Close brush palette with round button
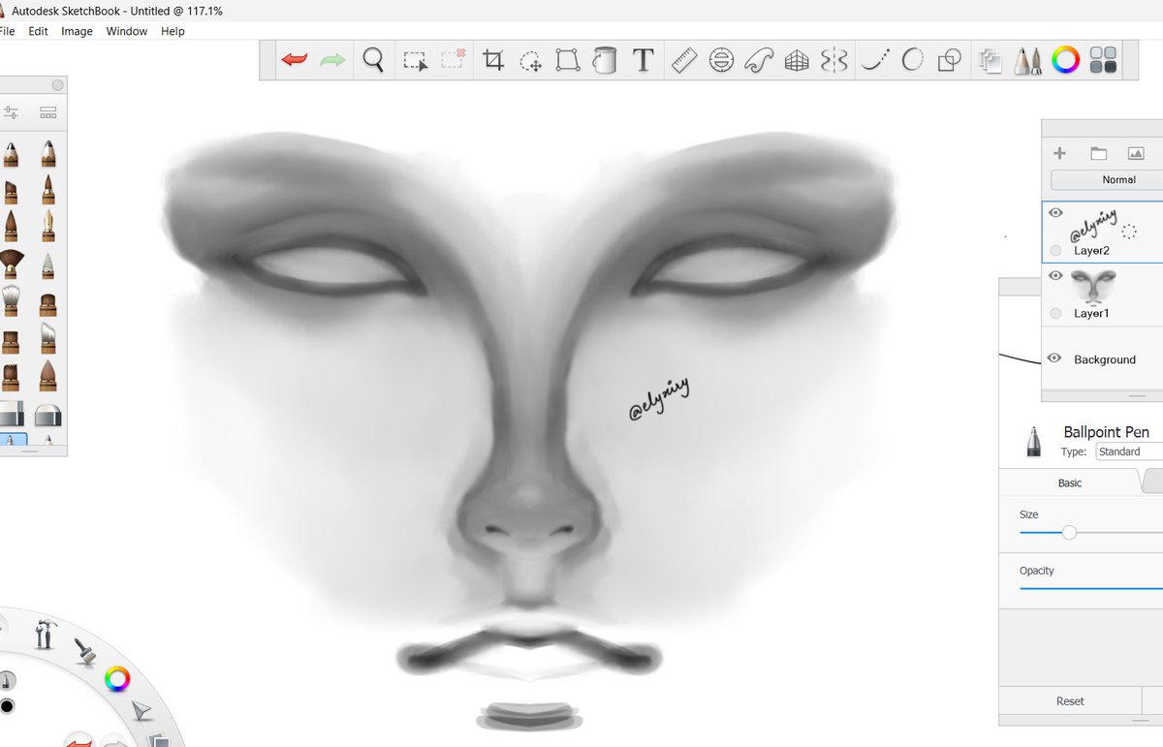The height and width of the screenshot is (747, 1163). [57, 85]
